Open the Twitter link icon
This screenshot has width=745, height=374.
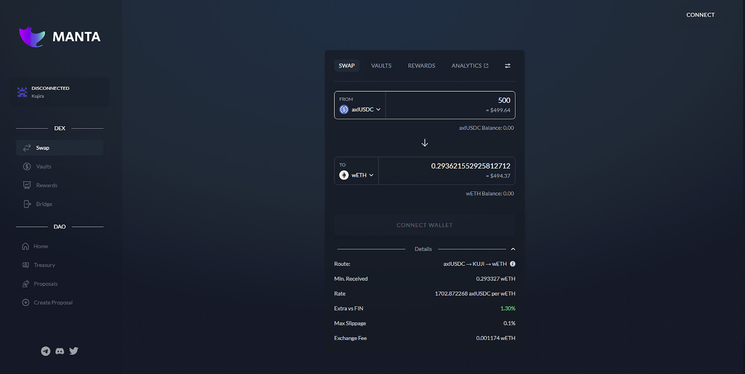(x=74, y=351)
